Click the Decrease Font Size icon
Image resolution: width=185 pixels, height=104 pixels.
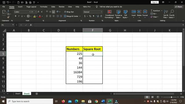coord(42,12)
